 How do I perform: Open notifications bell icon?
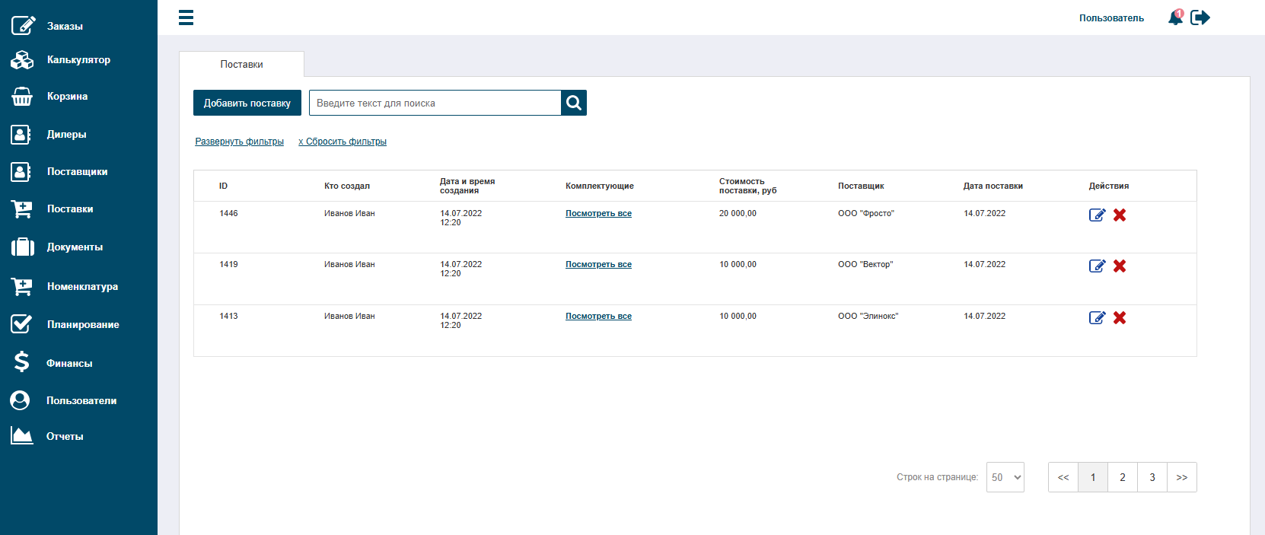tap(1176, 18)
